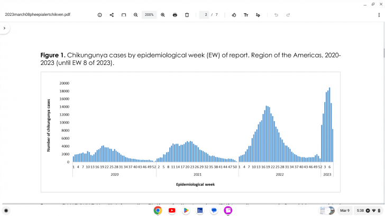Click the Number of chikungunya cases label
385x216 pixels.
[49, 125]
